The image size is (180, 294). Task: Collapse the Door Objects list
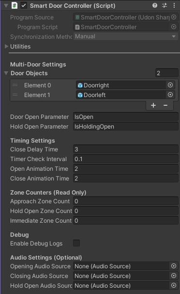tap(6, 73)
